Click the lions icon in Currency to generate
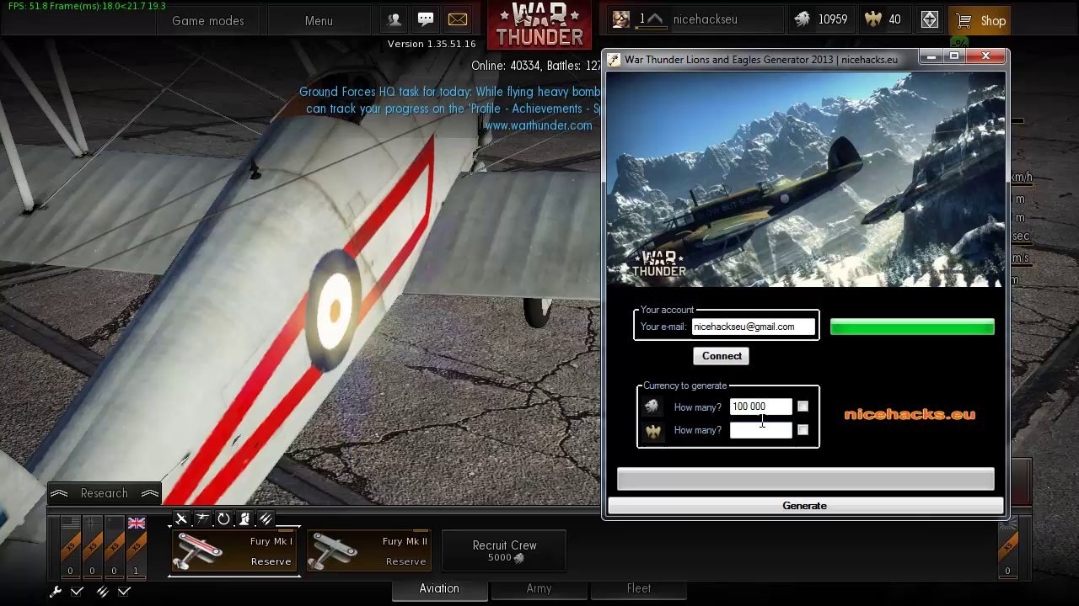 (652, 407)
